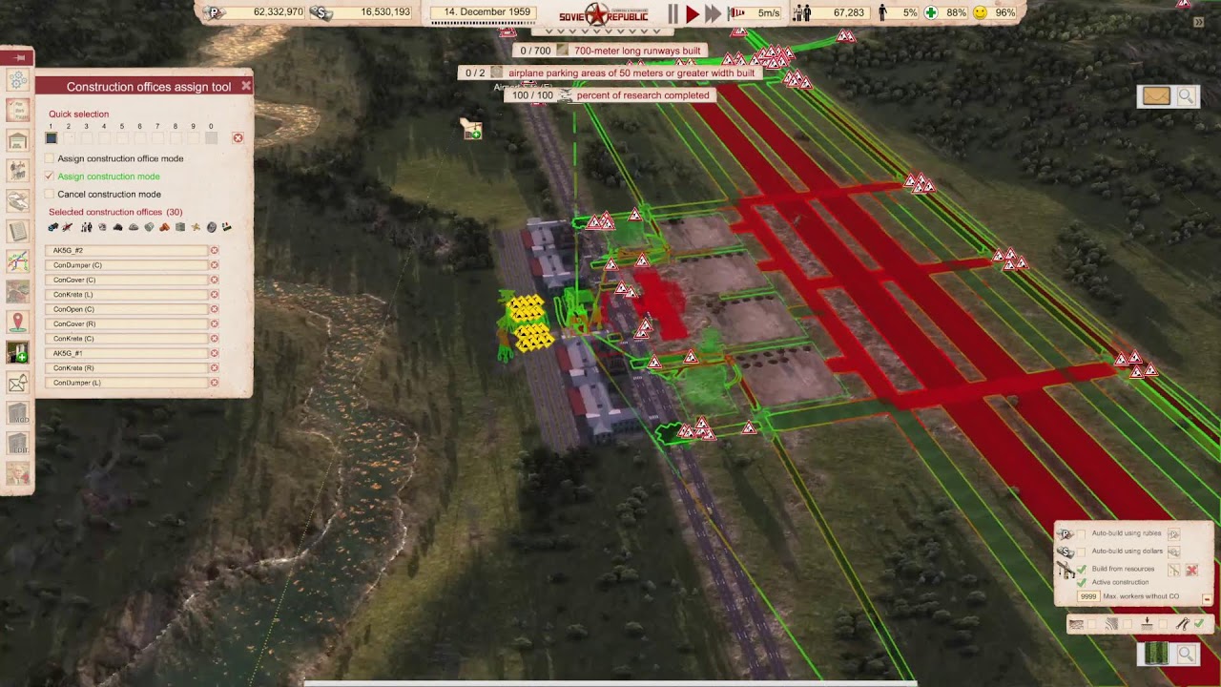The width and height of the screenshot is (1221, 687).
Task: Toggle Assign construction mode checkbox
Action: point(50,177)
